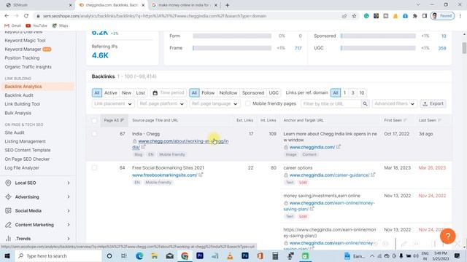Reload the page with the refresh icon
Viewport: 467px width, 262px height.
[26, 16]
